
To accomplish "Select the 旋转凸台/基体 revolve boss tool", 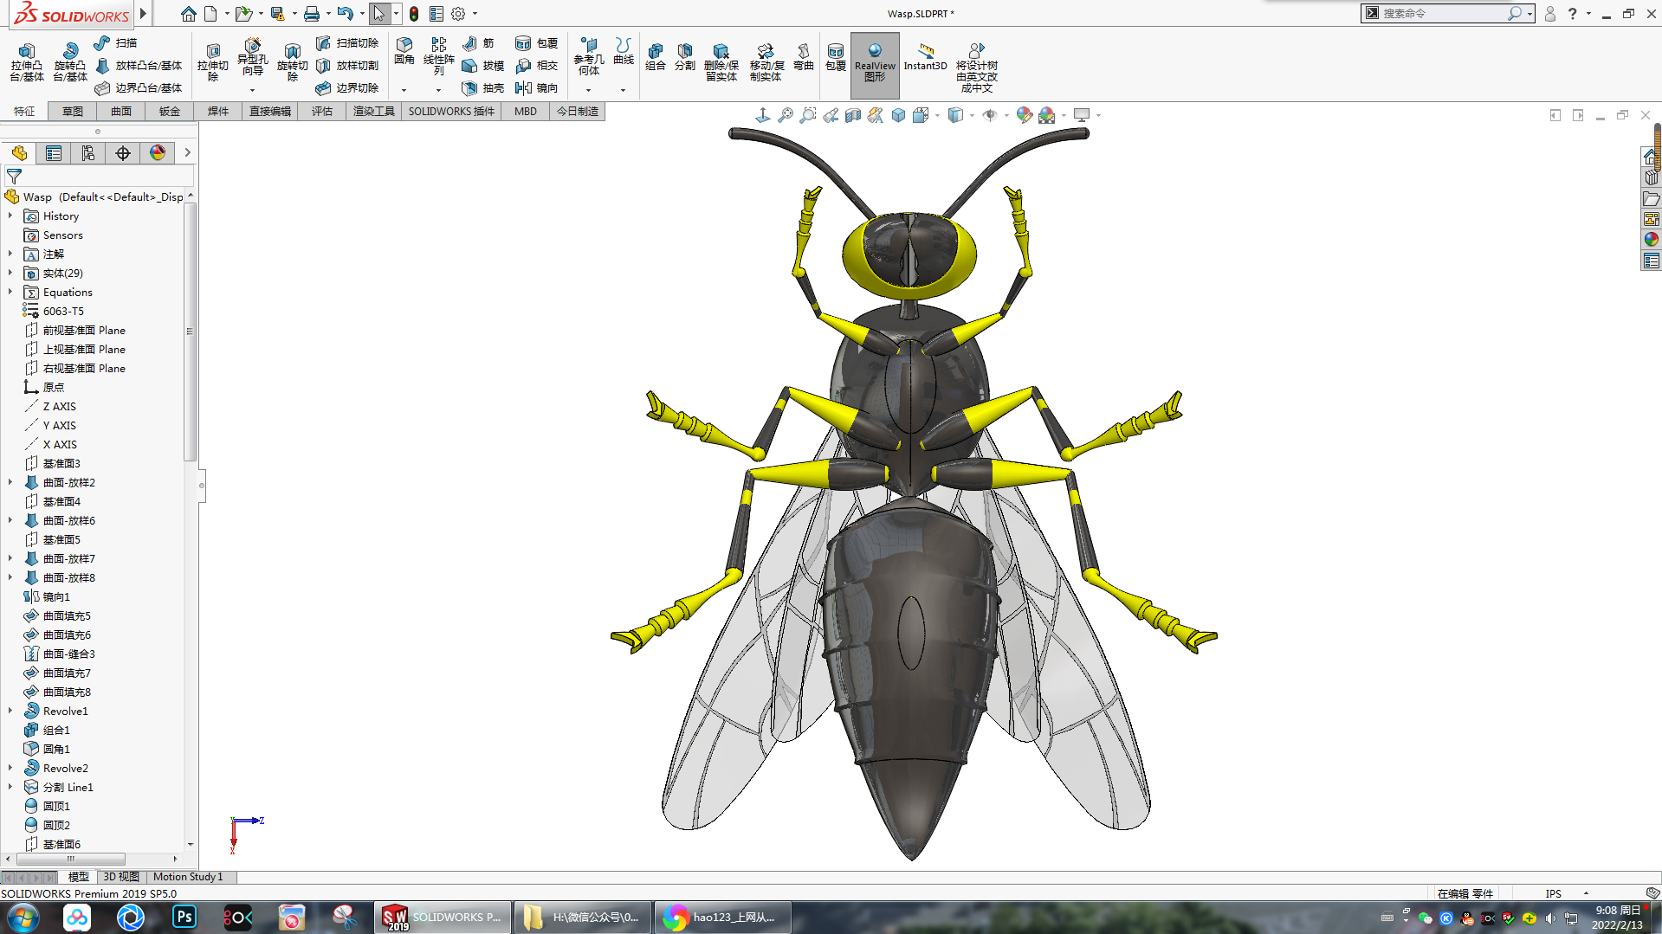I will [x=70, y=62].
